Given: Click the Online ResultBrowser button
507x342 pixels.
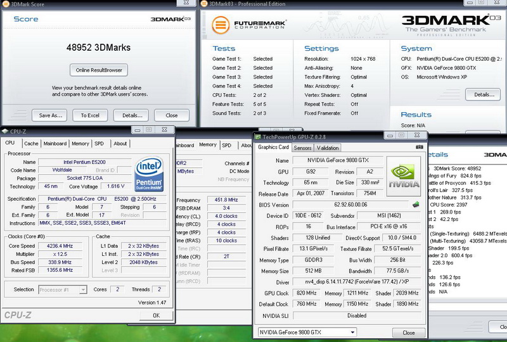Looking at the screenshot, I should (x=99, y=70).
